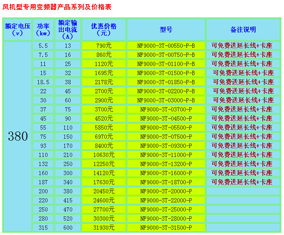Click model NF9000-3T-16000-P

[166, 173]
